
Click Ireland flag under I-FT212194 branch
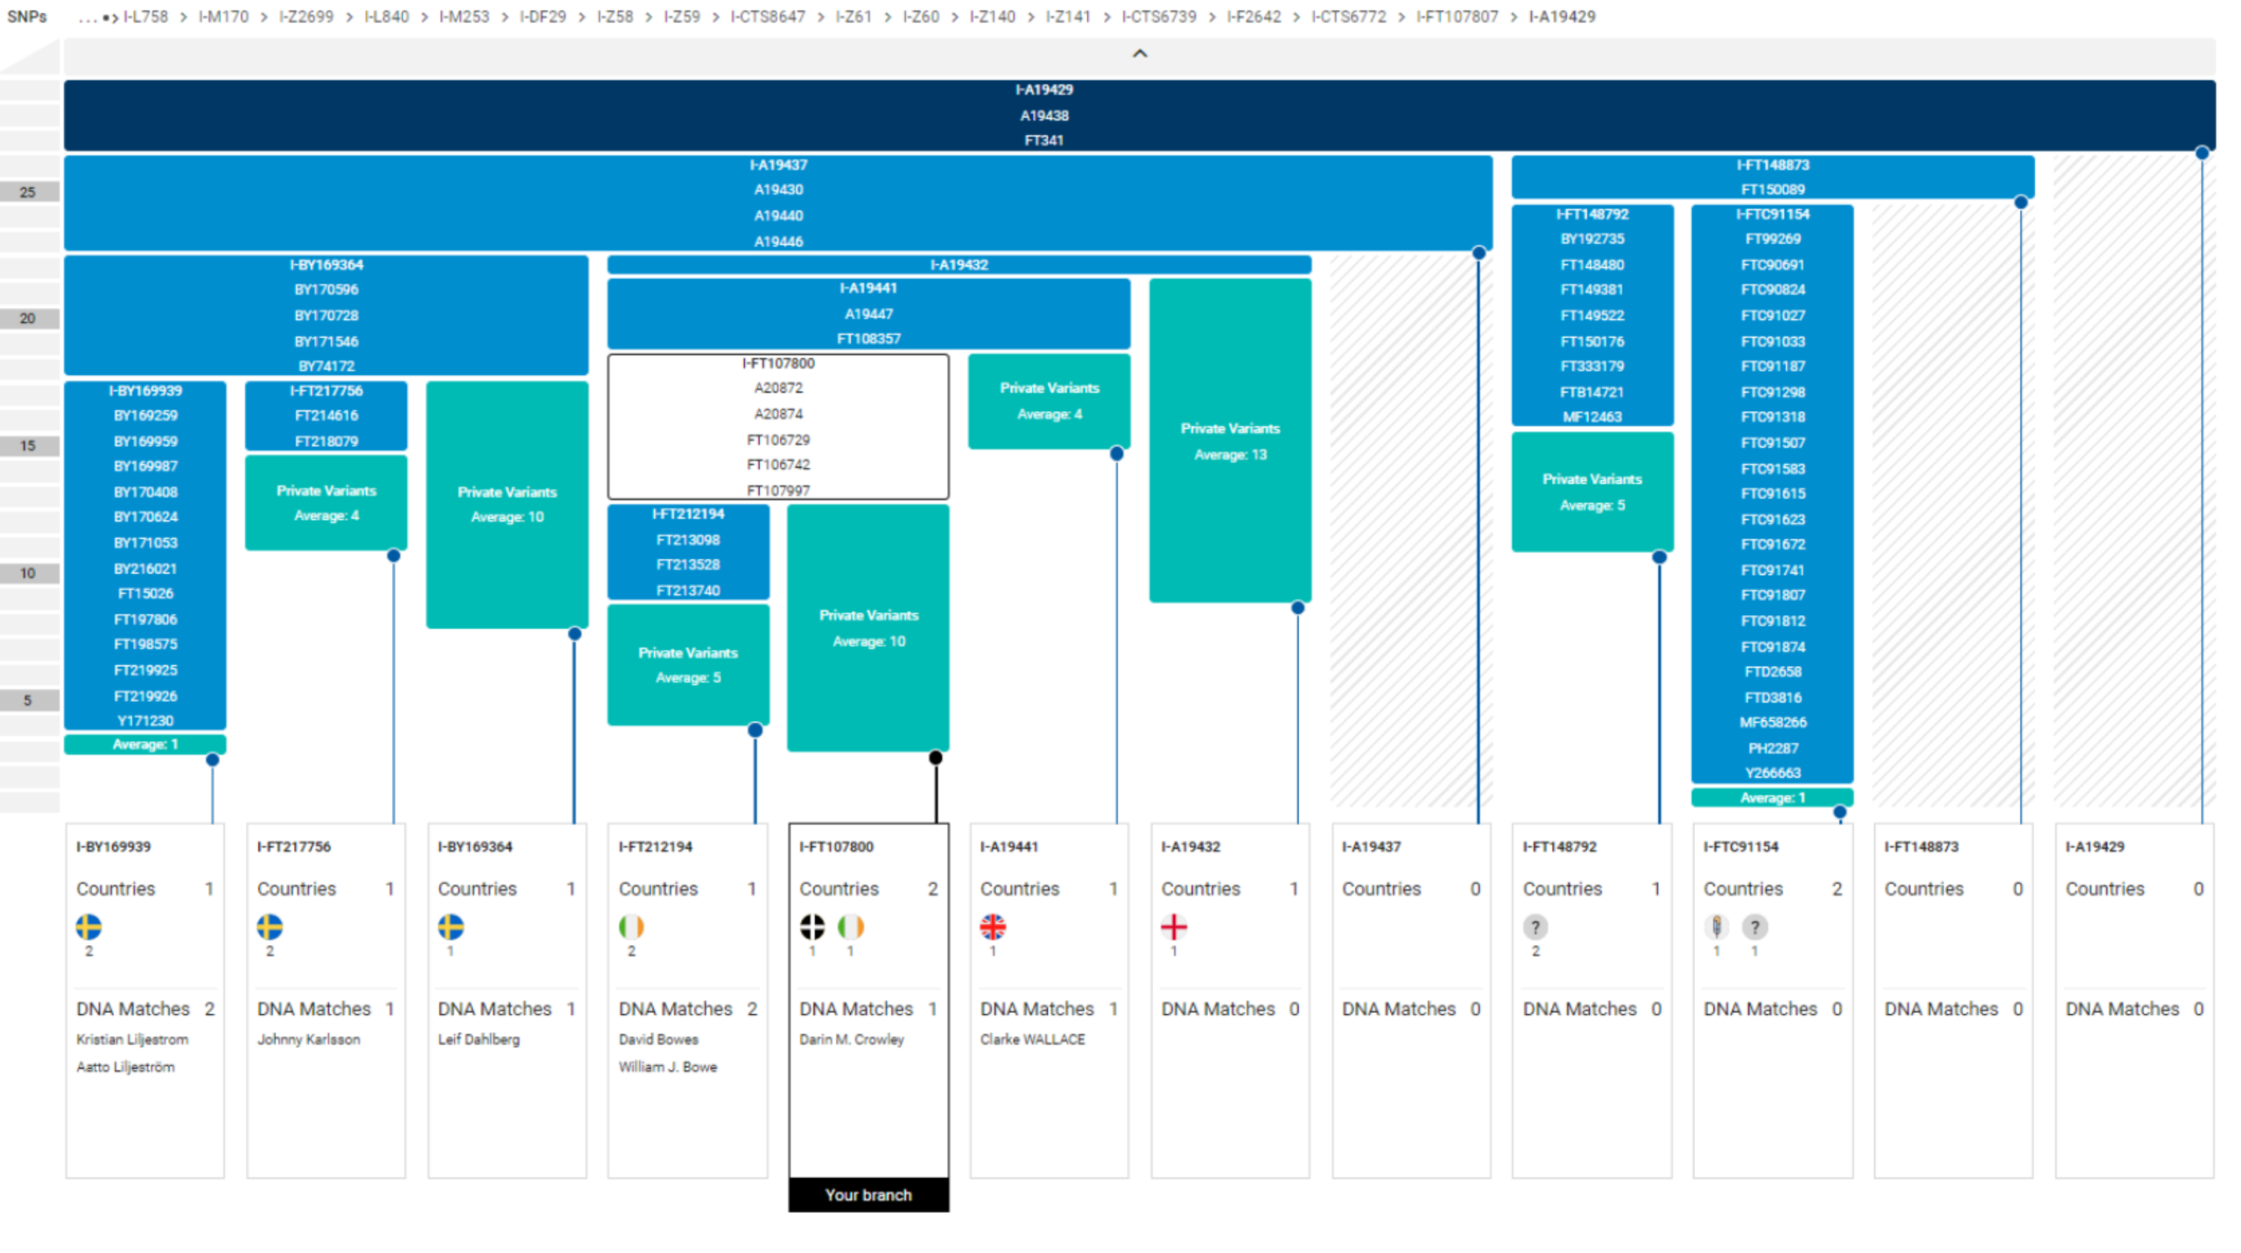631,927
